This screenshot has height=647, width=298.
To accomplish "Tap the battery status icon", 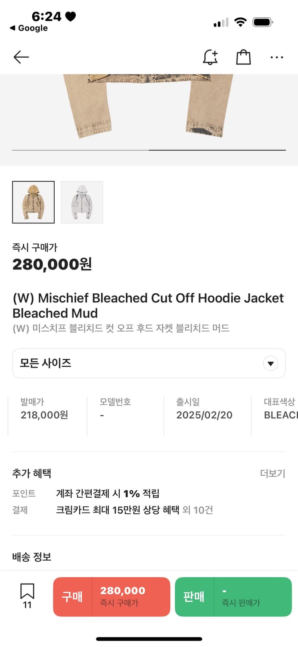I will pyautogui.click(x=263, y=22).
